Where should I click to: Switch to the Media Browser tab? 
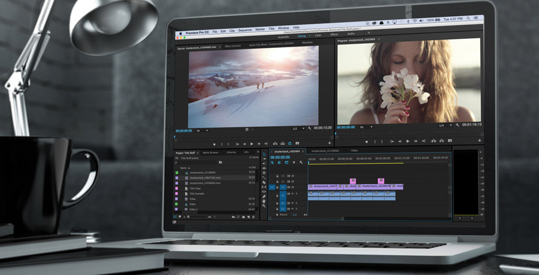coord(210,152)
